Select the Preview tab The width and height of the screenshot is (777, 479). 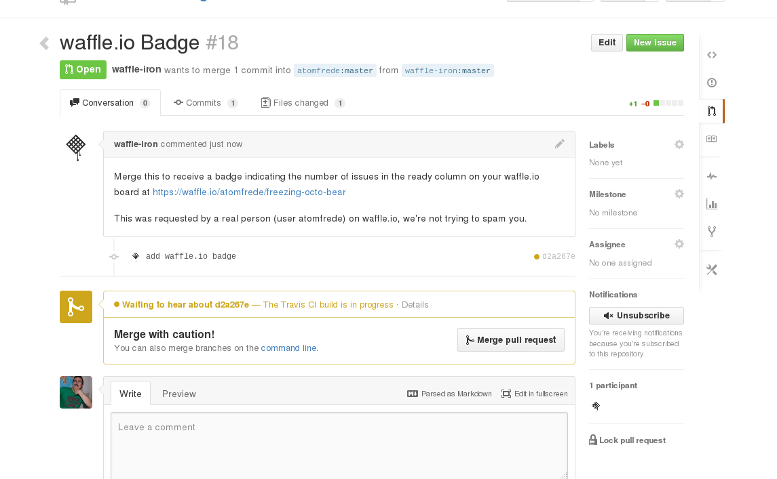(179, 394)
